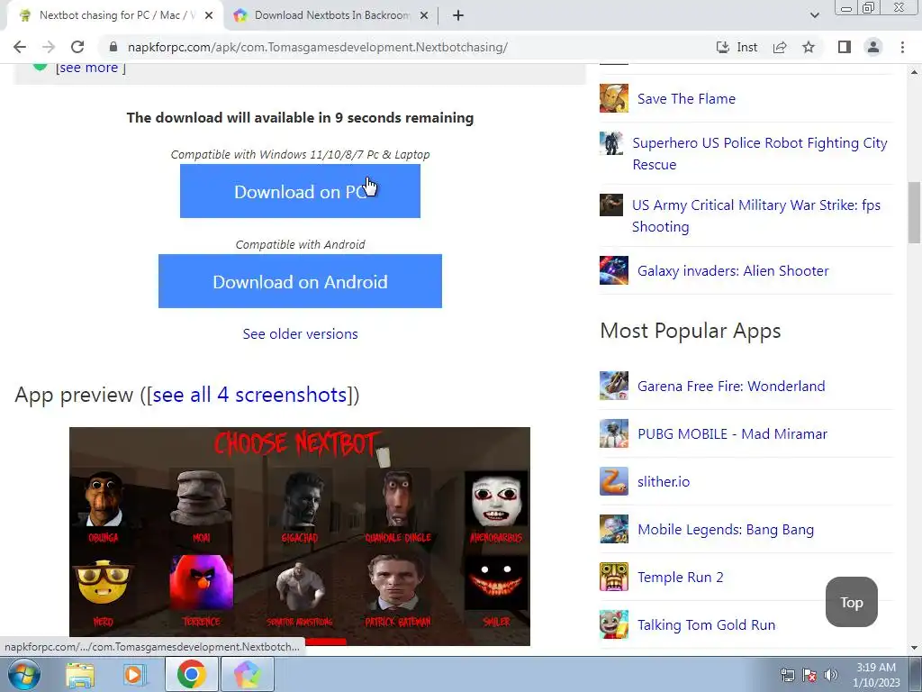The height and width of the screenshot is (692, 922).
Task: Click the Garena Free Fire app icon
Action: (614, 386)
